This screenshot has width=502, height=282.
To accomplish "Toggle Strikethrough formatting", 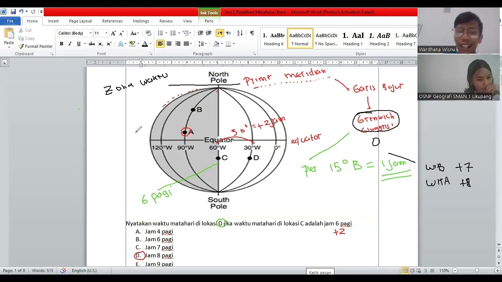I will click(x=92, y=44).
